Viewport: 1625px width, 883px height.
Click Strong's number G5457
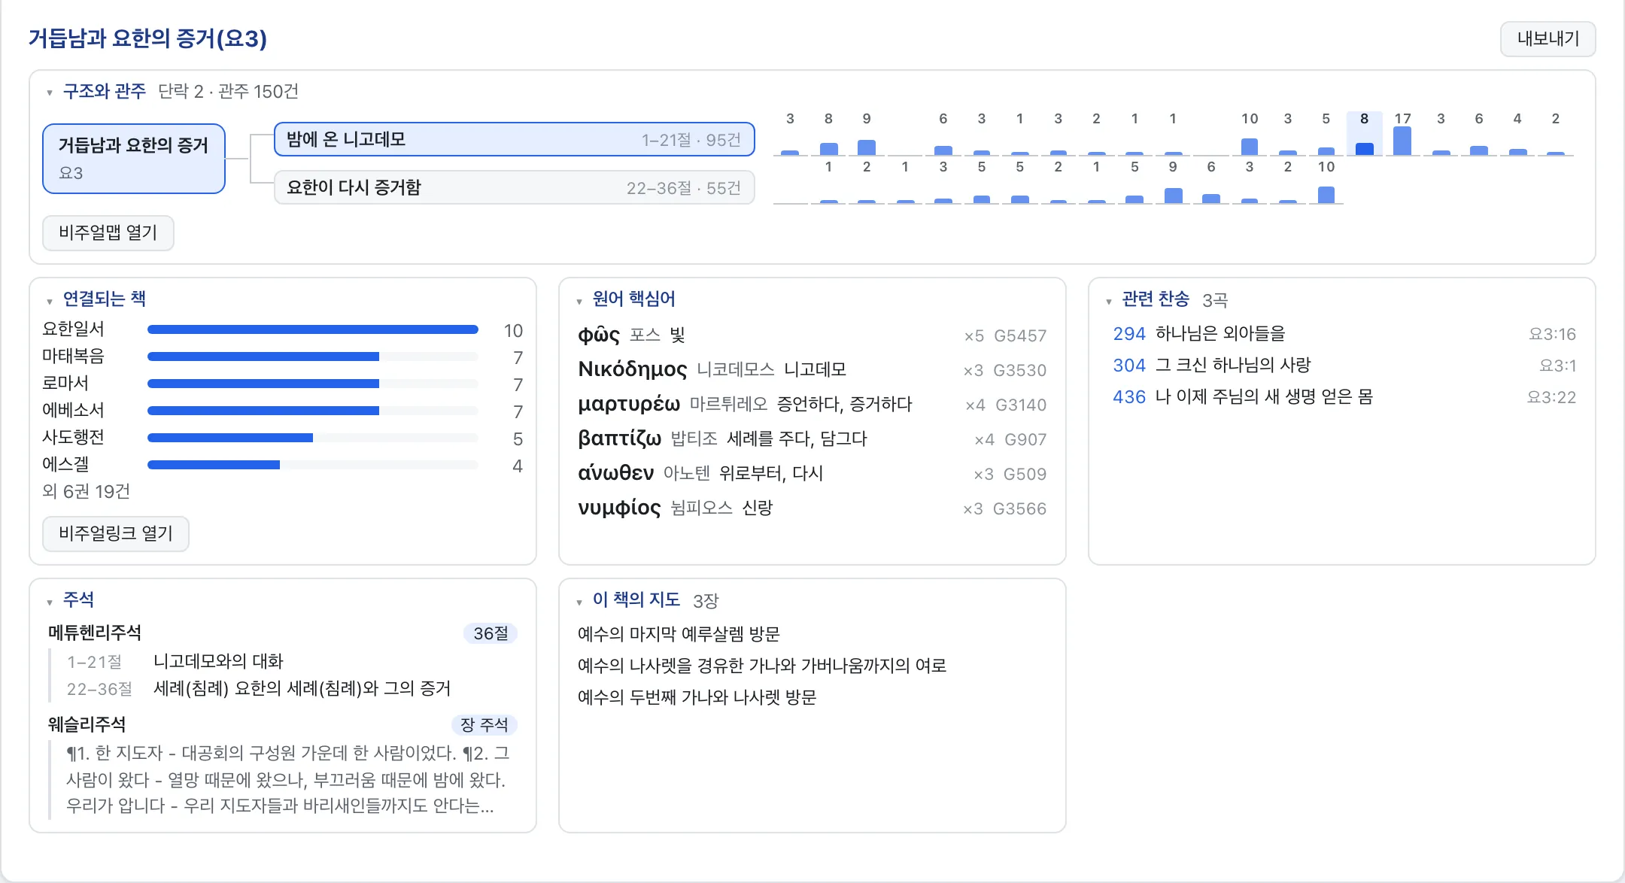pos(1020,335)
